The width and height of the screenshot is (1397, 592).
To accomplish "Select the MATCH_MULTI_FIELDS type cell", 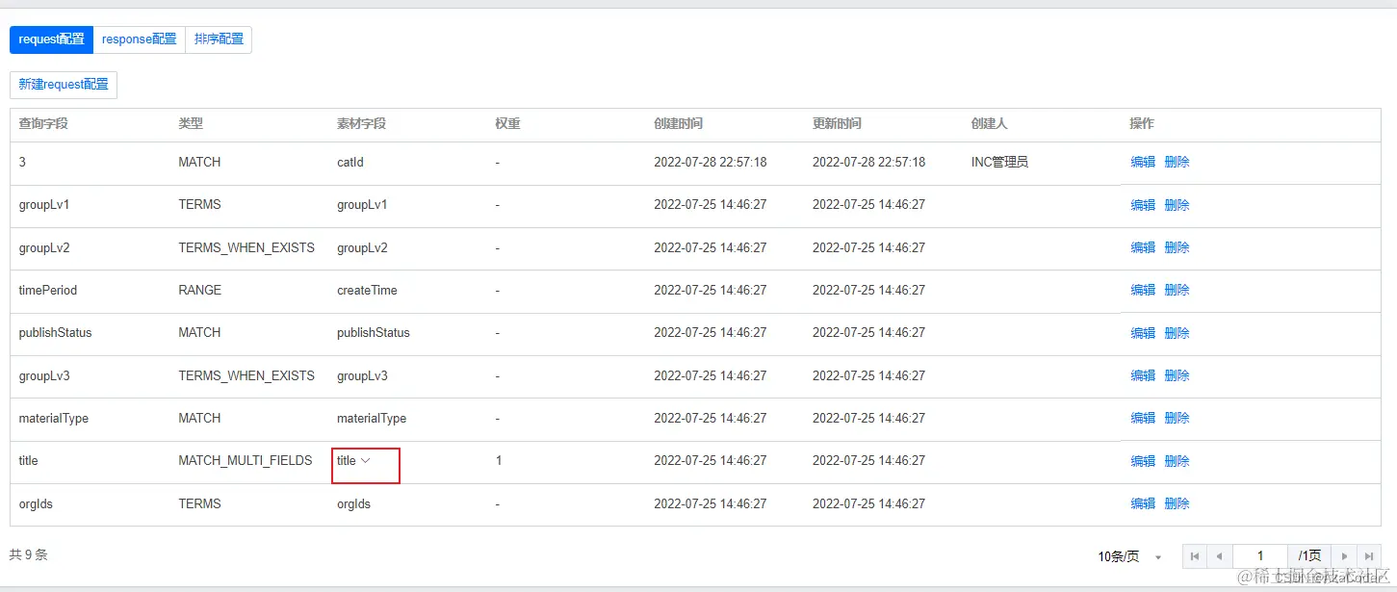I will (246, 461).
